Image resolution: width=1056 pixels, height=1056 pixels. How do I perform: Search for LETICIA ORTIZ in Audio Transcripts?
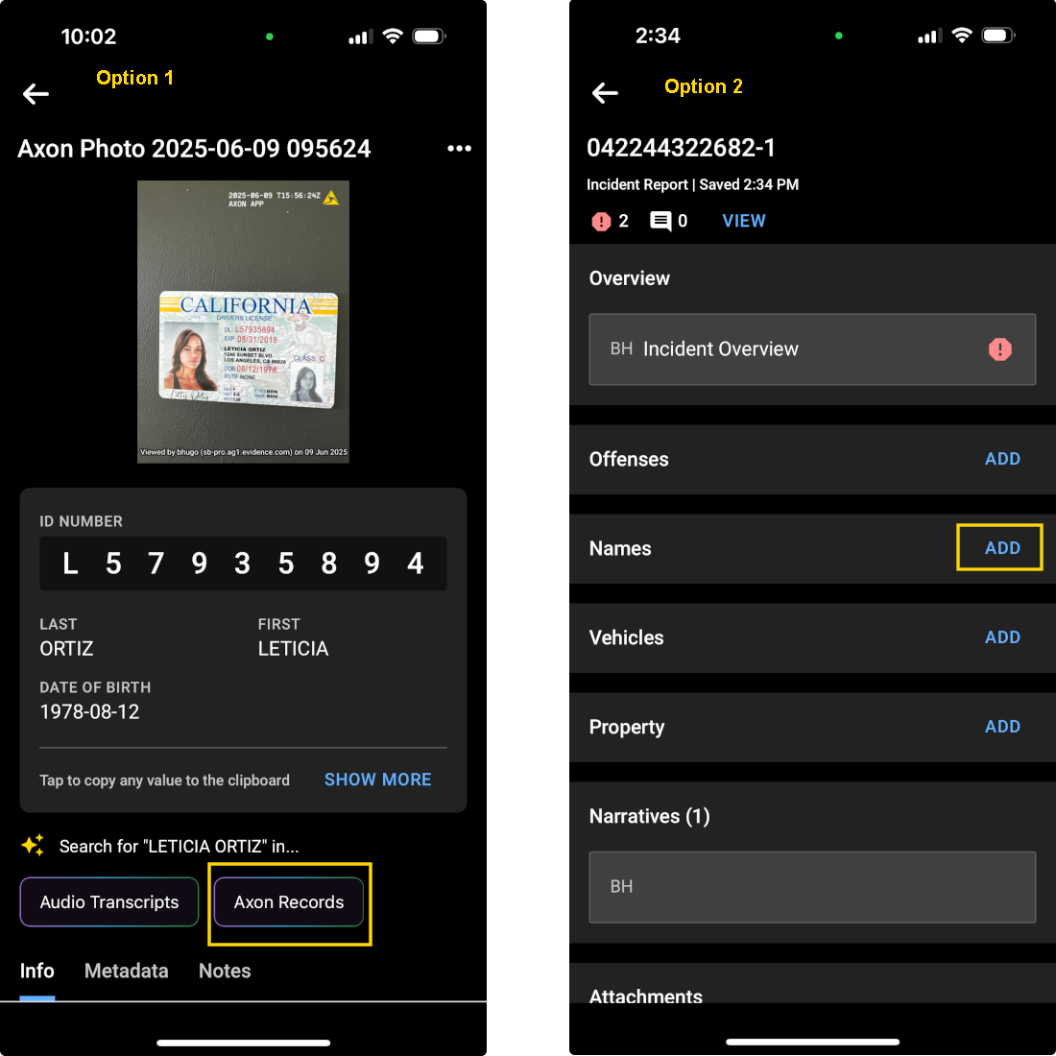108,902
